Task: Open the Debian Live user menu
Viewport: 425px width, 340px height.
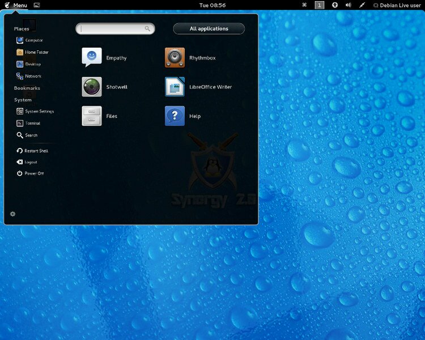Action: [x=397, y=5]
